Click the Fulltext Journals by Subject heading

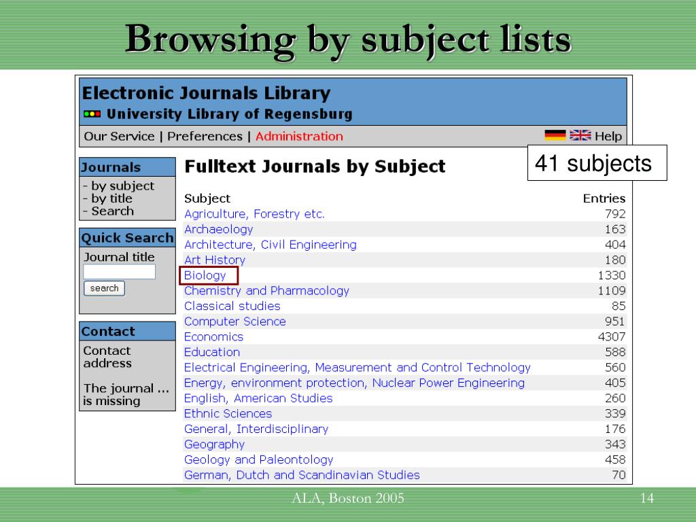tap(315, 167)
